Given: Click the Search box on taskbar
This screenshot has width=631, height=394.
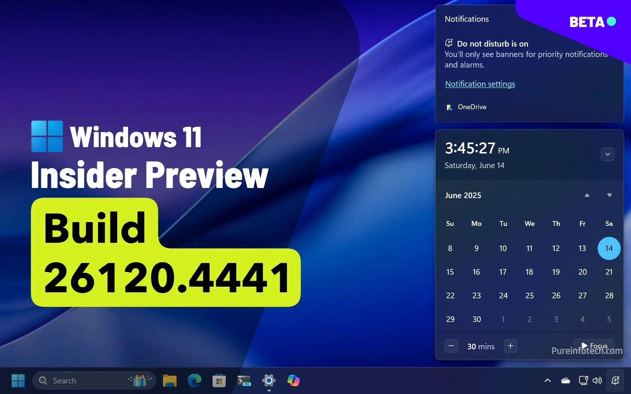Looking at the screenshot, I should click(x=94, y=380).
